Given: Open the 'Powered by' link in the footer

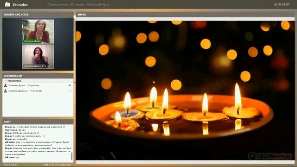Looking at the screenshot, I should point(11,165).
